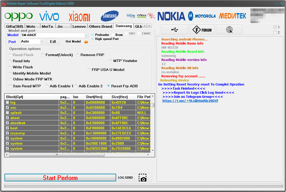Select the Xiaomi brand logo
Screen dimensions: 286x192
coord(79,16)
